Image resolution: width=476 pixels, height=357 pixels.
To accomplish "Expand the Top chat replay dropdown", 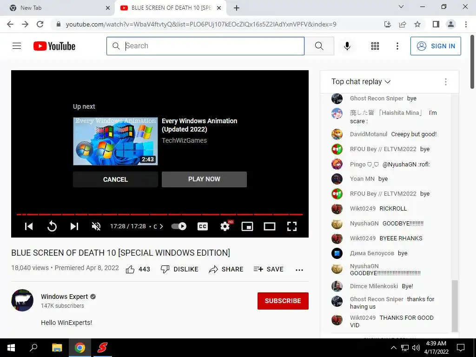I will (x=361, y=82).
